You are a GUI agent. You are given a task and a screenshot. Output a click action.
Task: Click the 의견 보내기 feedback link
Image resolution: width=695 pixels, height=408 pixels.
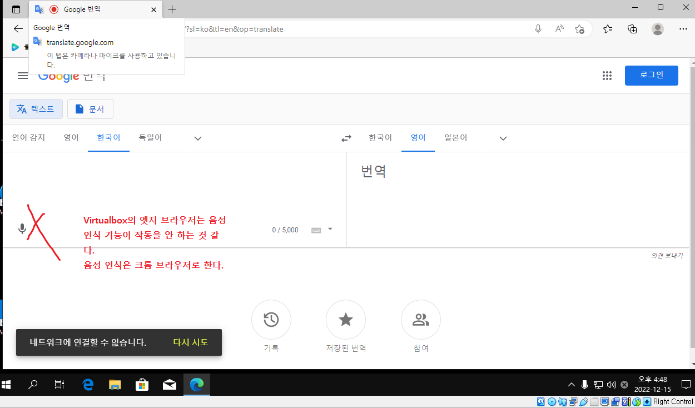[667, 256]
